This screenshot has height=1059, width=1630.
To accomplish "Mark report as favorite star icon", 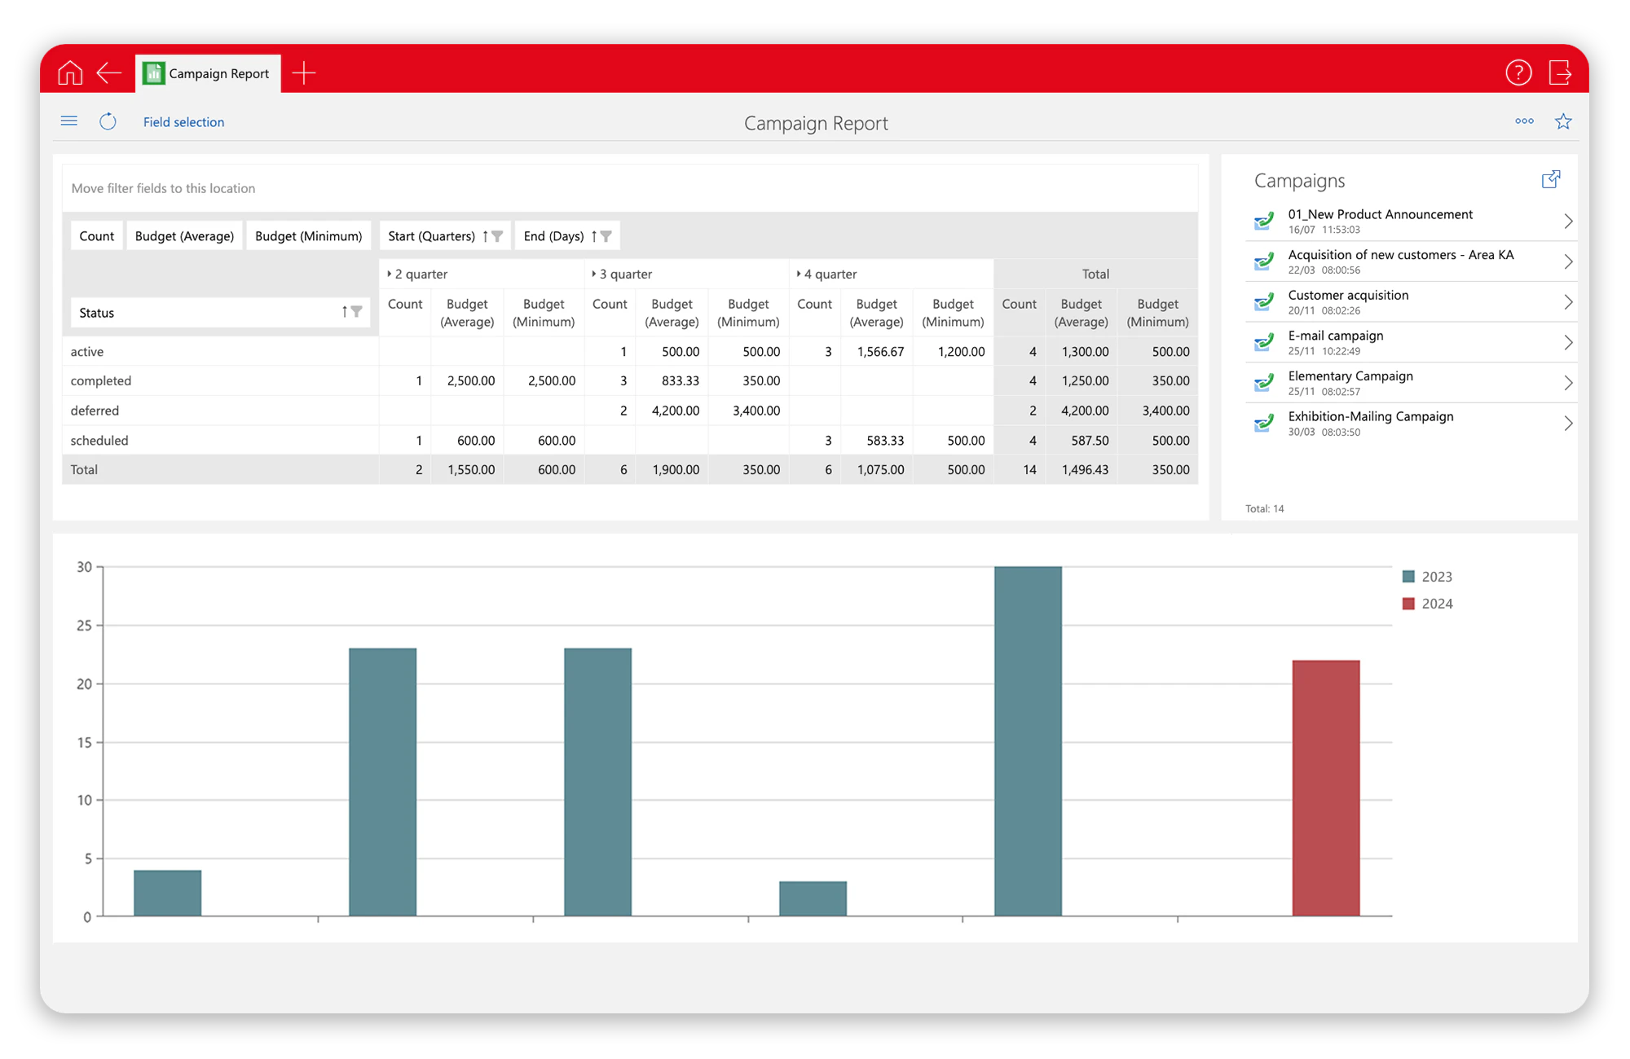I will [x=1562, y=121].
